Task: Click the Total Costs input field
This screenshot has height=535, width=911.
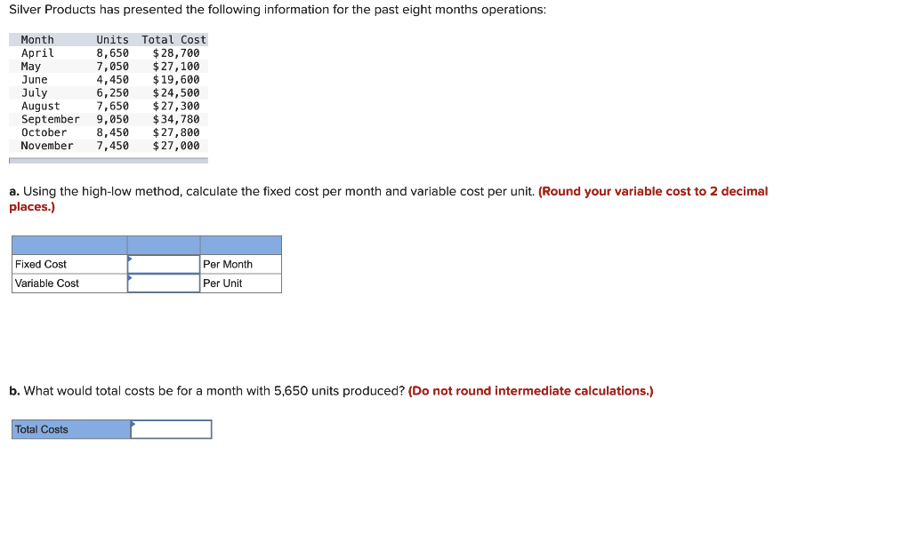Action: tap(171, 429)
